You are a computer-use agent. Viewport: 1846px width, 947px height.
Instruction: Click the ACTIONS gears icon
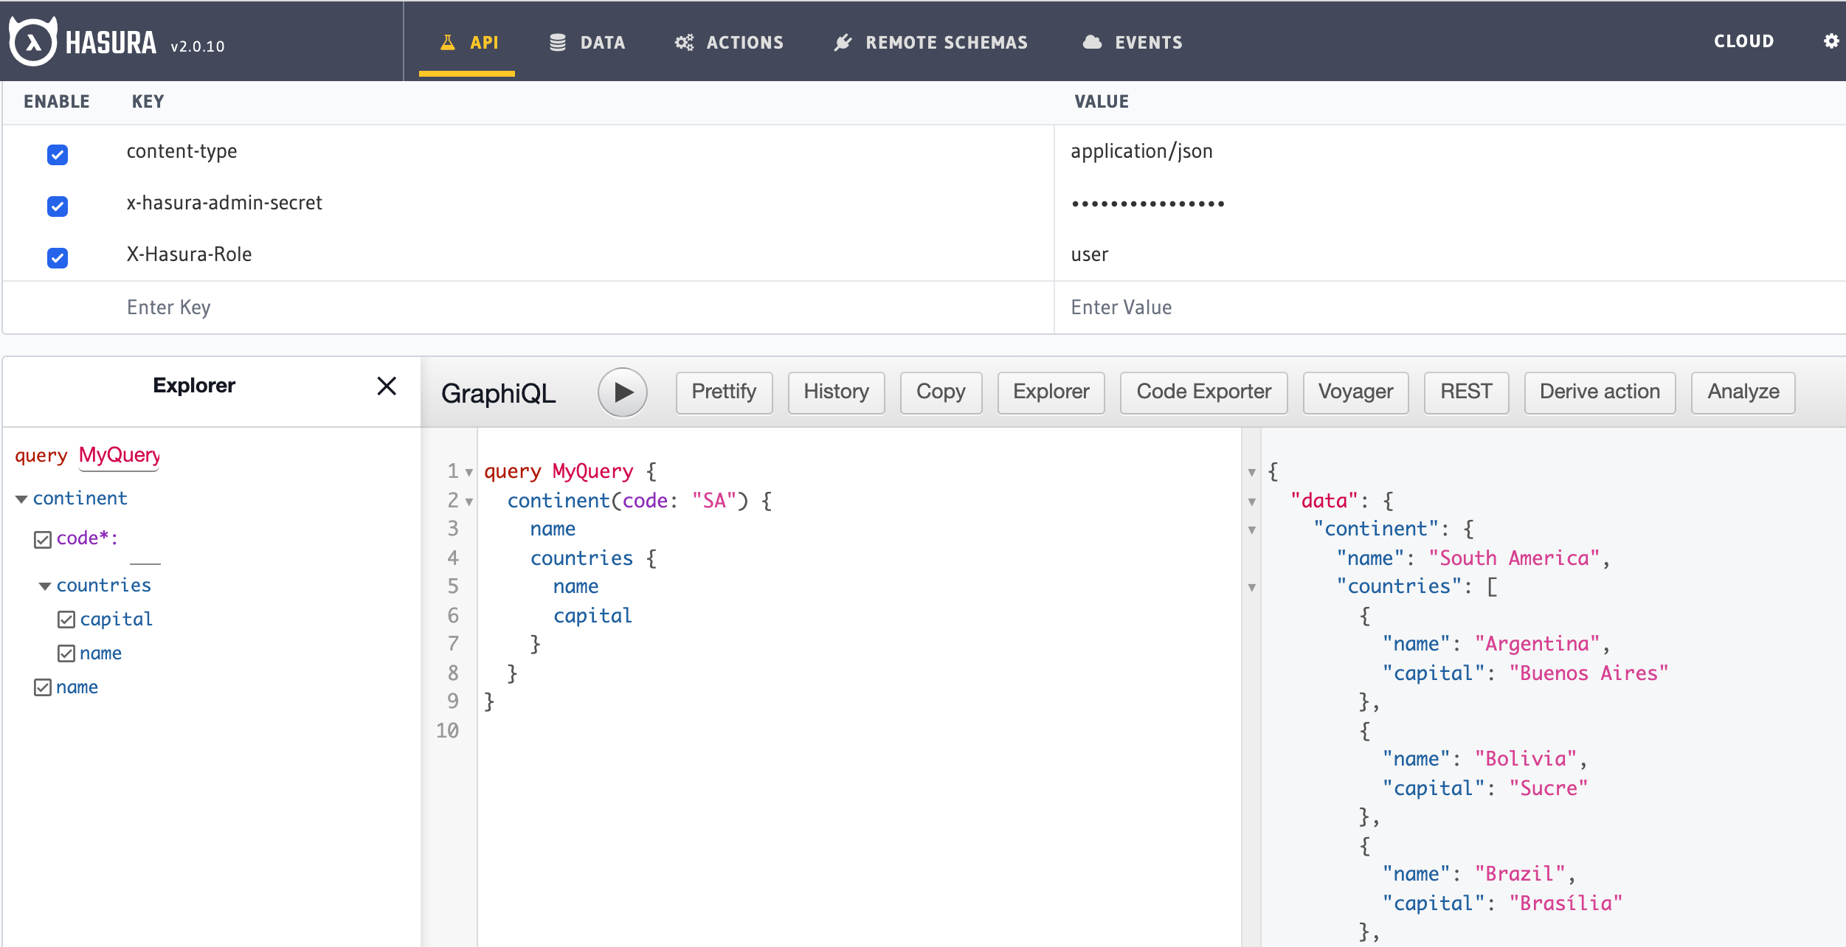[684, 43]
